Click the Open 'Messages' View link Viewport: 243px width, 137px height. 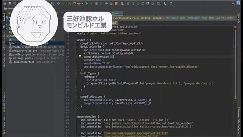tap(193, 18)
